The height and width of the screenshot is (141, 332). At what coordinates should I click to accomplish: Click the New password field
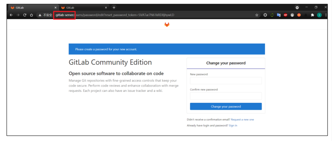(x=226, y=81)
